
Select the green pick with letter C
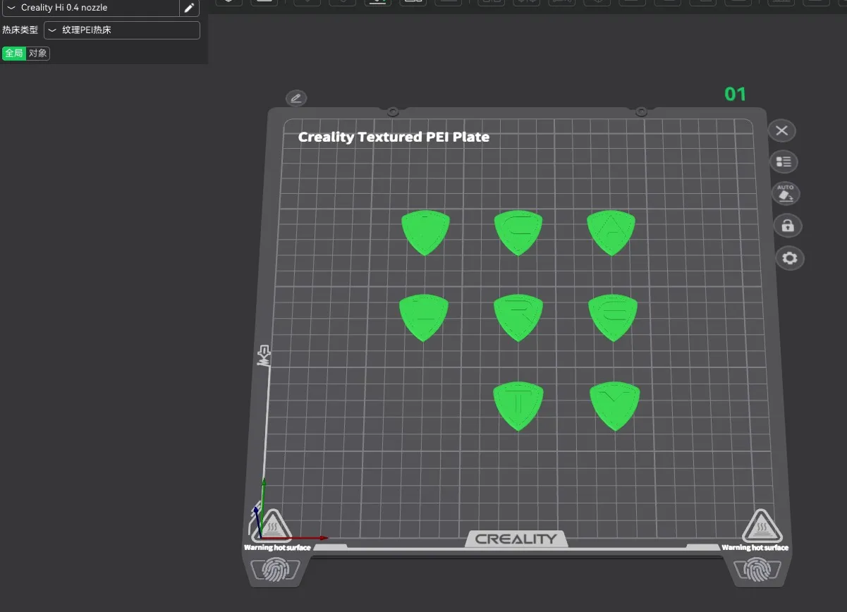pos(518,233)
